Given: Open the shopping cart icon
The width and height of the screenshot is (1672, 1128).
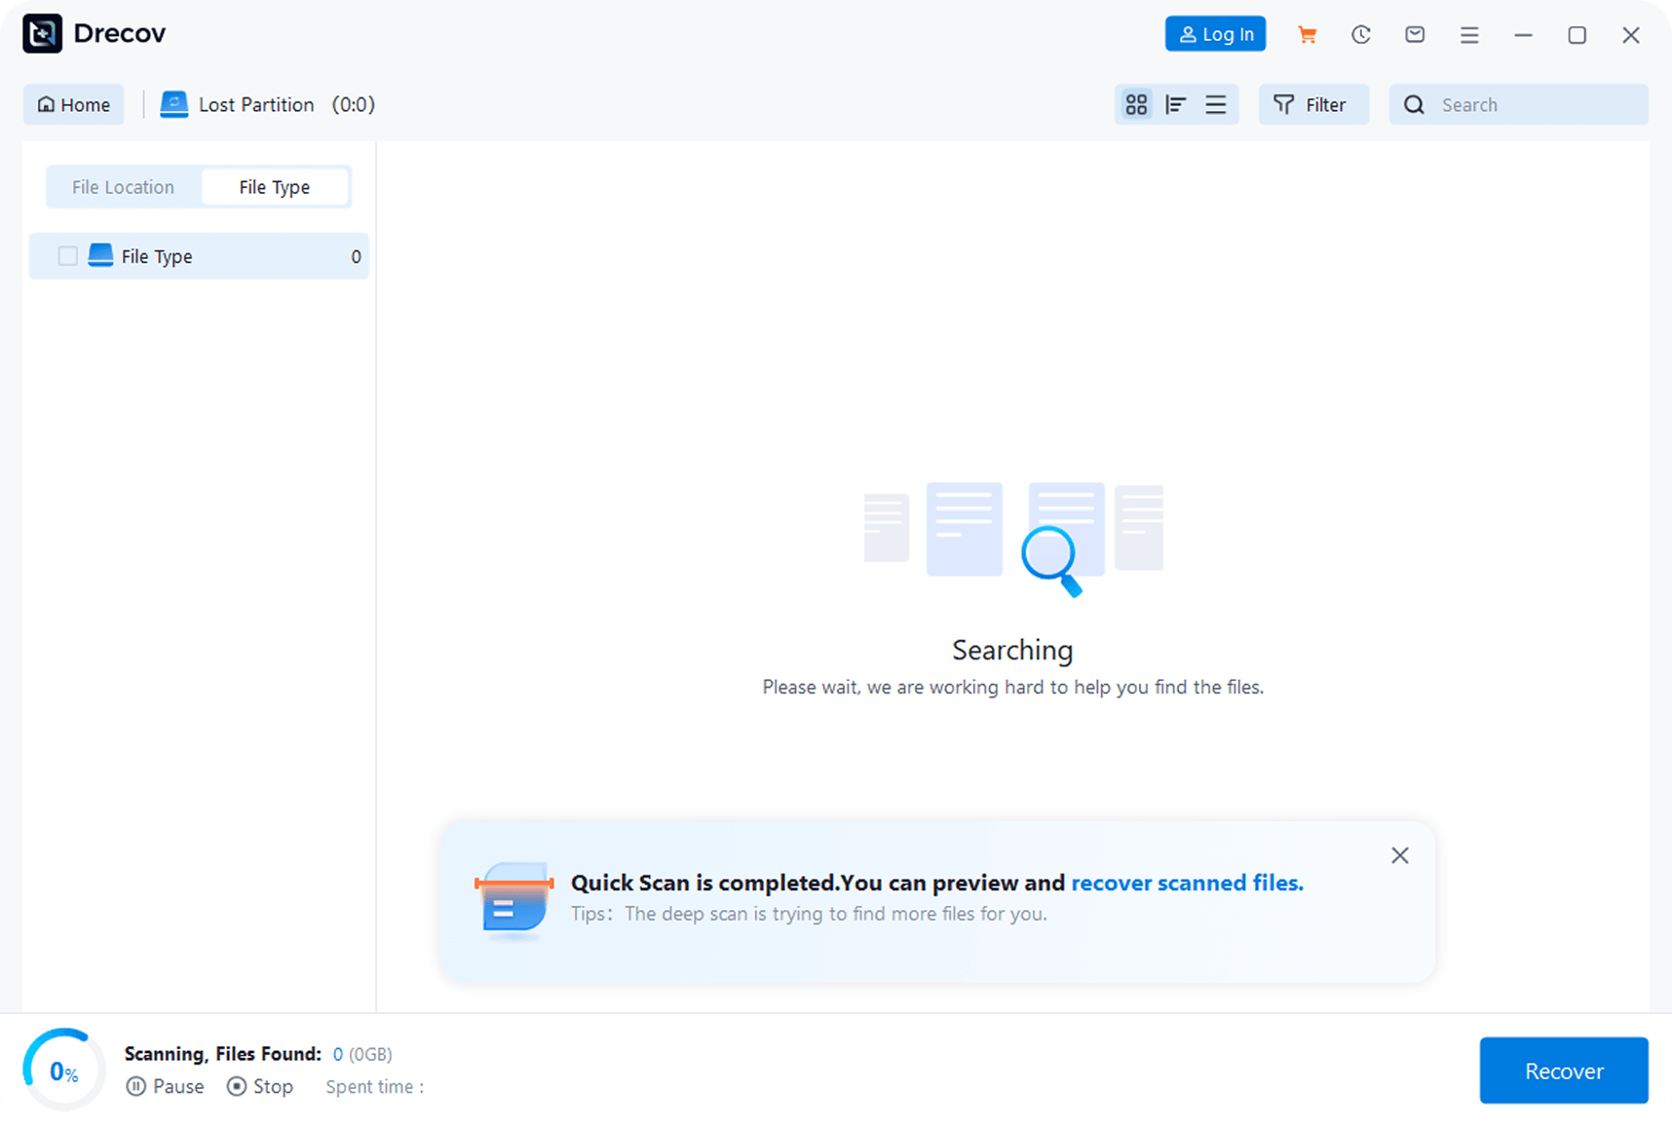Looking at the screenshot, I should [1307, 35].
